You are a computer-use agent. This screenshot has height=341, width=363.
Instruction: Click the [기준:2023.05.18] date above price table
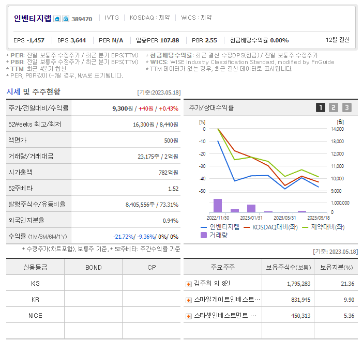159,92
